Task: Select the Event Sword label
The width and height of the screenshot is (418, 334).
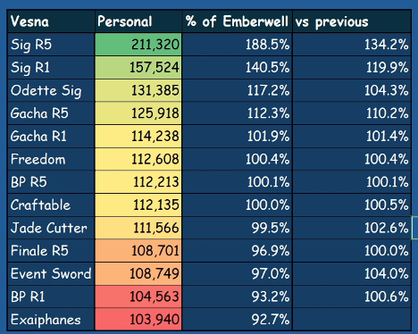Action: pyautogui.click(x=51, y=273)
